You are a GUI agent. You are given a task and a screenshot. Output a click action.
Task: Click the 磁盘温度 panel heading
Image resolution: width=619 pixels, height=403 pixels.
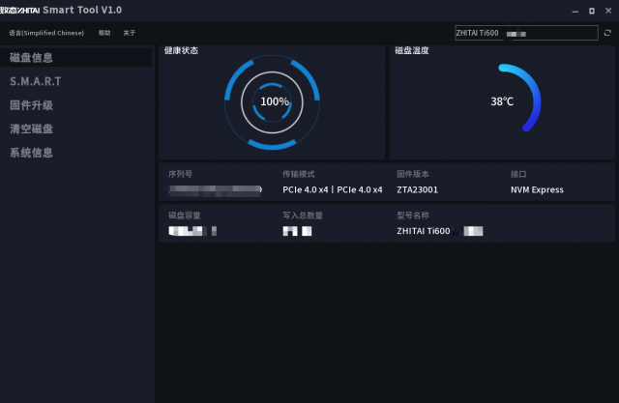tap(412, 50)
